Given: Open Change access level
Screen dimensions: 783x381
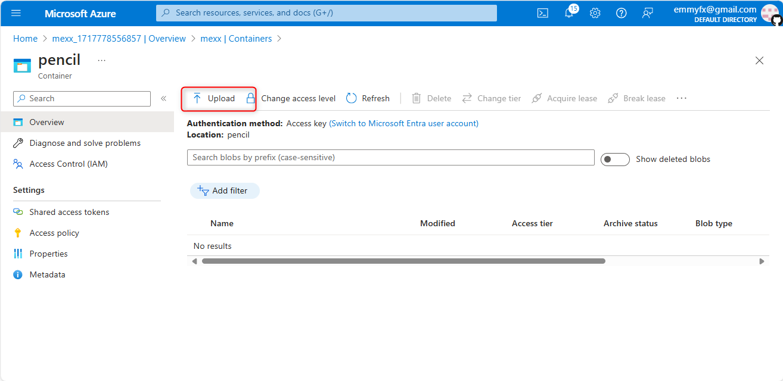Looking at the screenshot, I should coord(291,98).
